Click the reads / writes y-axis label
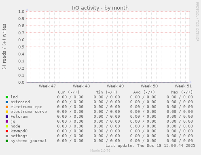 point(4,47)
